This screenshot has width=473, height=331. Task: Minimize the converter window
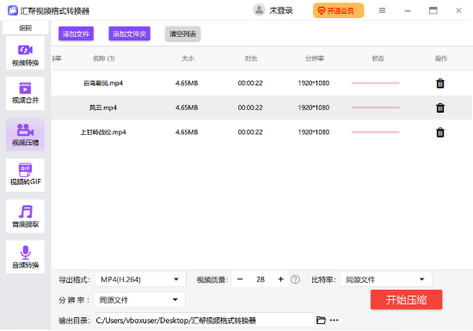pyautogui.click(x=408, y=10)
